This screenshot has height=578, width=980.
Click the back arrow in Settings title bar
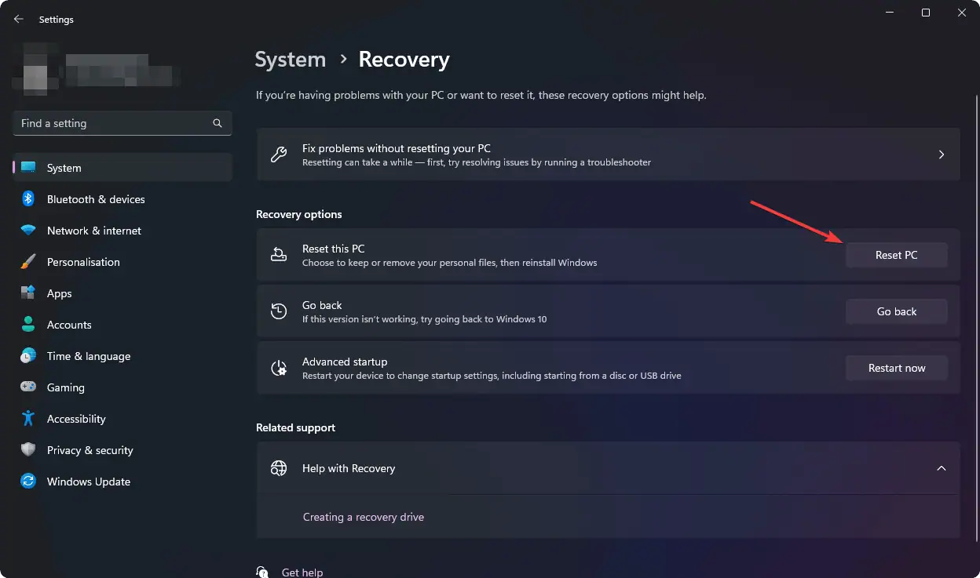[x=19, y=19]
